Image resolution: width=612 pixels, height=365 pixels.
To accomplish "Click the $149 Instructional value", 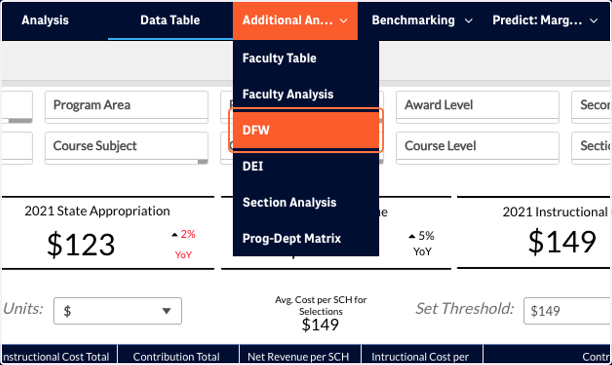I will 562,242.
